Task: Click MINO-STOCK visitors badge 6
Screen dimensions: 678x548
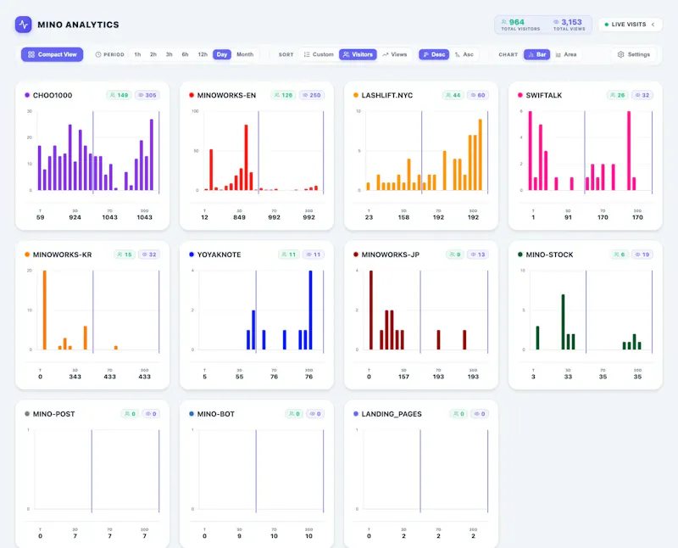Action: tap(620, 254)
